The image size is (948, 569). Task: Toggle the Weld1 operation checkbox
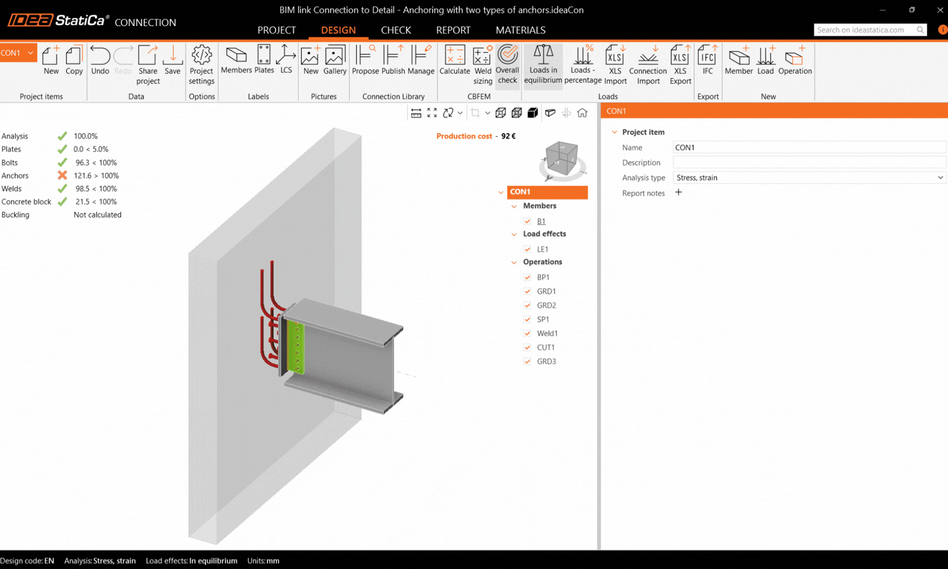coord(527,334)
